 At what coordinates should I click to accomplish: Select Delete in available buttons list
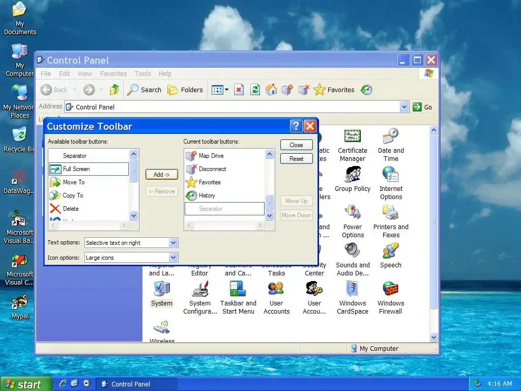click(x=89, y=209)
